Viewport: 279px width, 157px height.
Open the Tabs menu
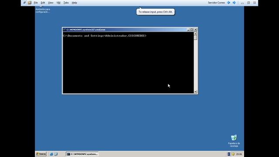click(x=66, y=3)
